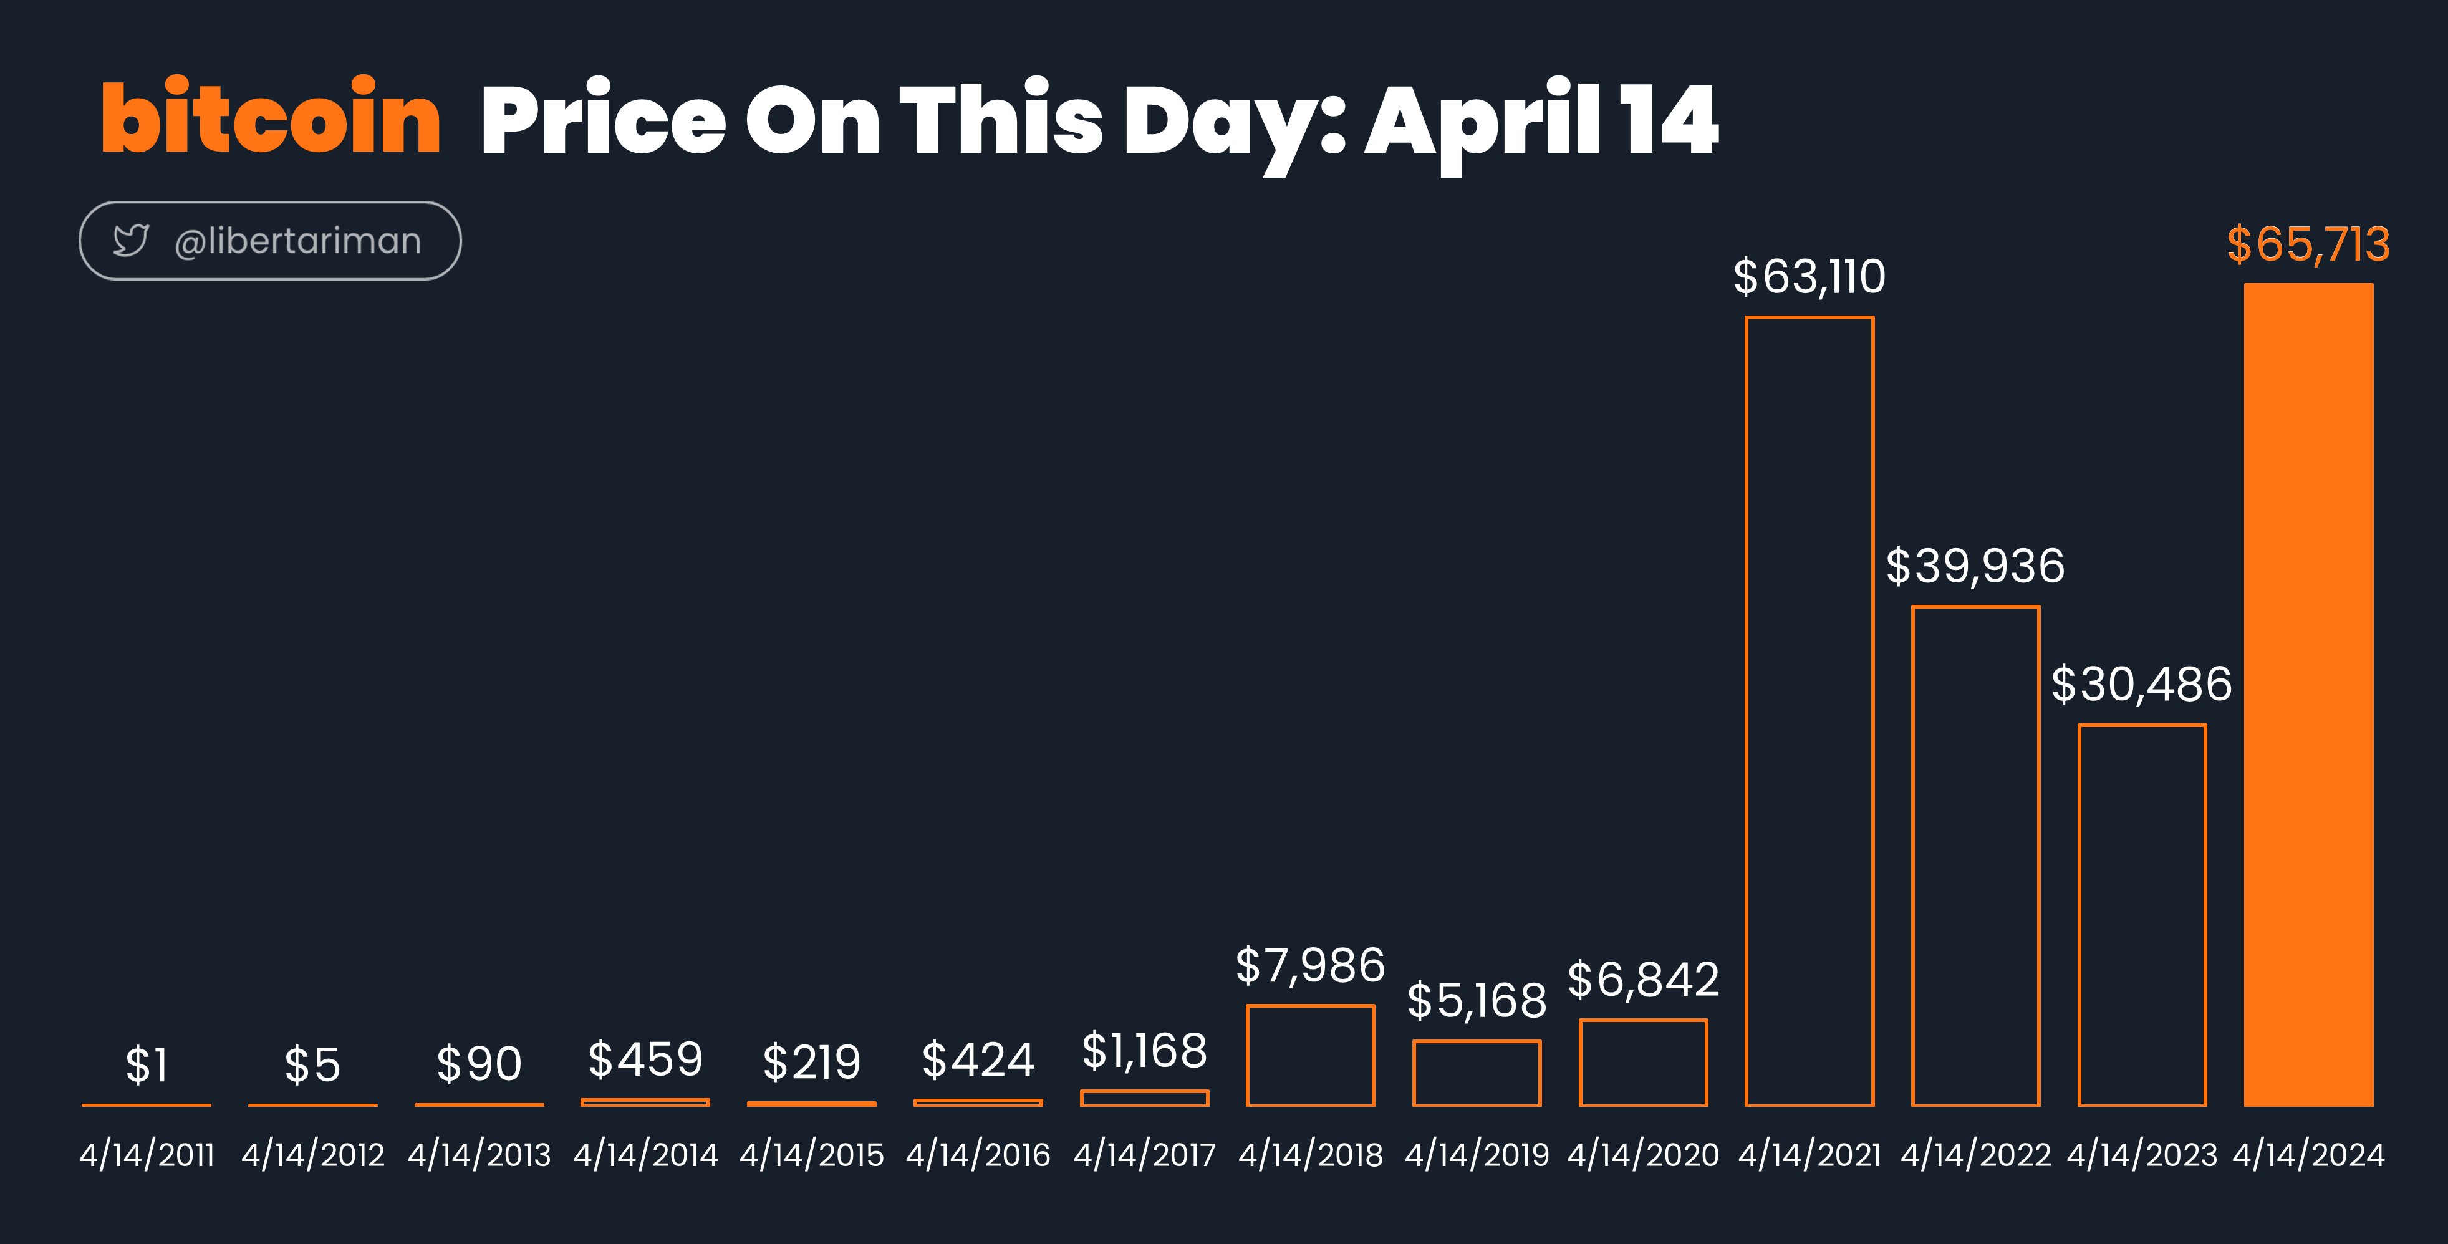Click the 4/14/2016 axis date

[x=978, y=1155]
